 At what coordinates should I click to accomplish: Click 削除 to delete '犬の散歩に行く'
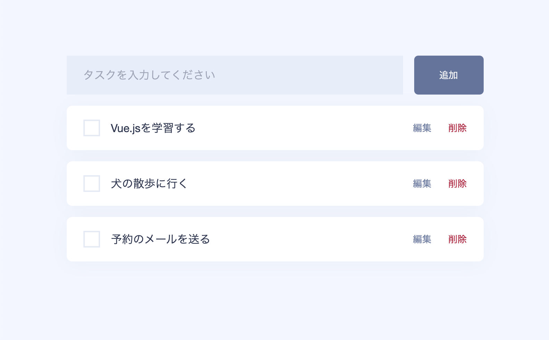coord(458,184)
